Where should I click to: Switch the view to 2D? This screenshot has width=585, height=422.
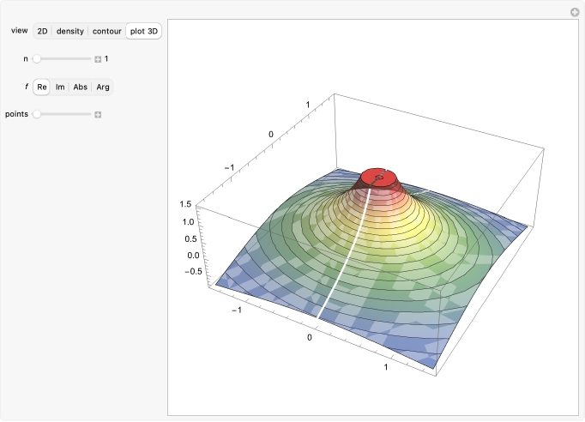pyautogui.click(x=42, y=31)
